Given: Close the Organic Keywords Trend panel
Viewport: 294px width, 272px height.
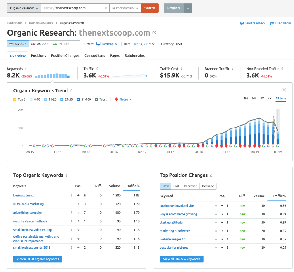Looking at the screenshot, I should coord(284,90).
